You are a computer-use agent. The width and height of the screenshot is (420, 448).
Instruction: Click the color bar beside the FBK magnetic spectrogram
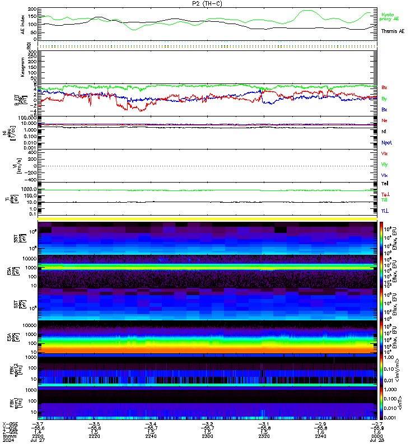click(381, 403)
